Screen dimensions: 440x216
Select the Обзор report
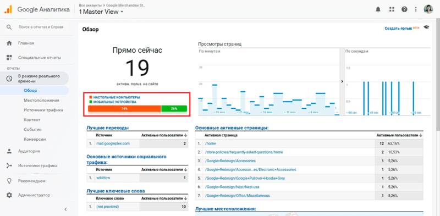point(30,90)
